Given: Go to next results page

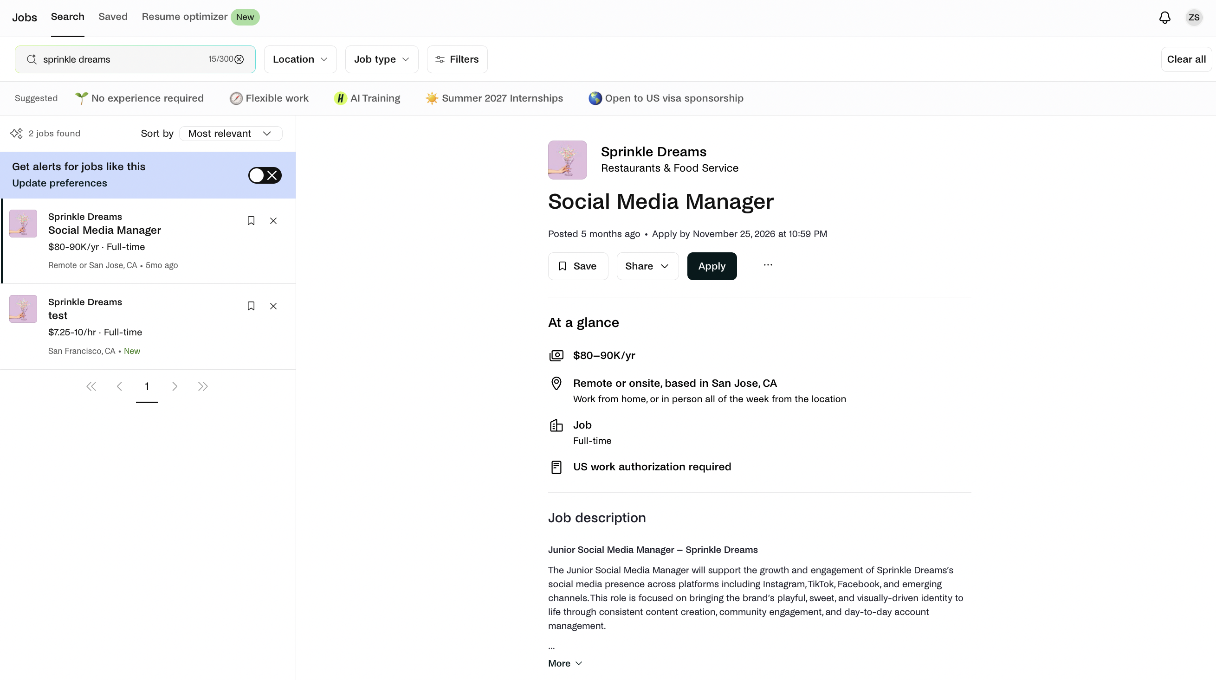Looking at the screenshot, I should click(175, 386).
